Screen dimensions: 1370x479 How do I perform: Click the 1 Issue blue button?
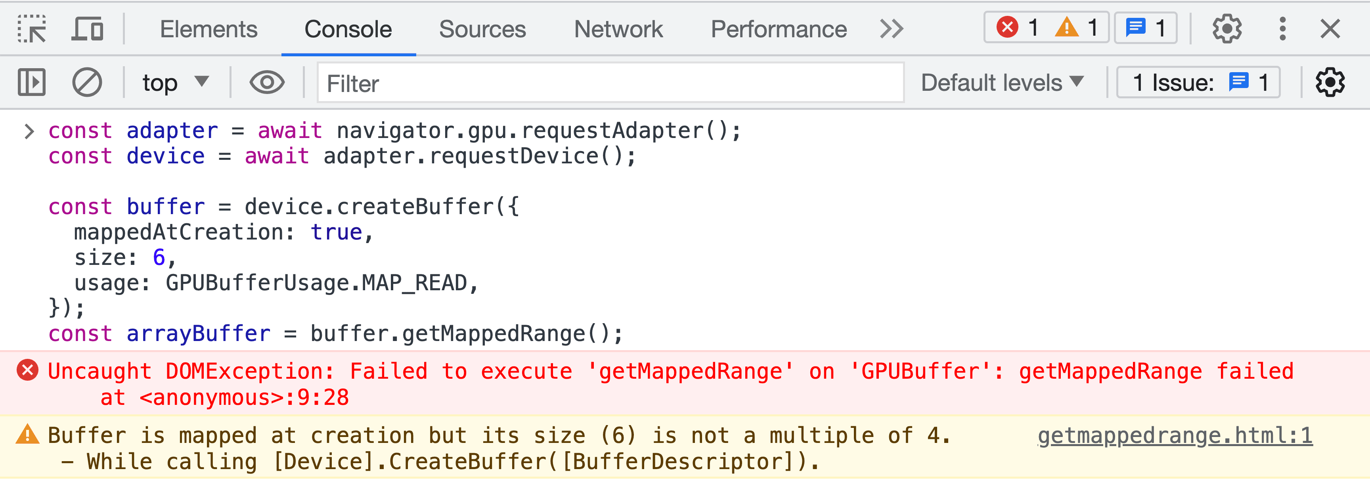coord(1198,82)
